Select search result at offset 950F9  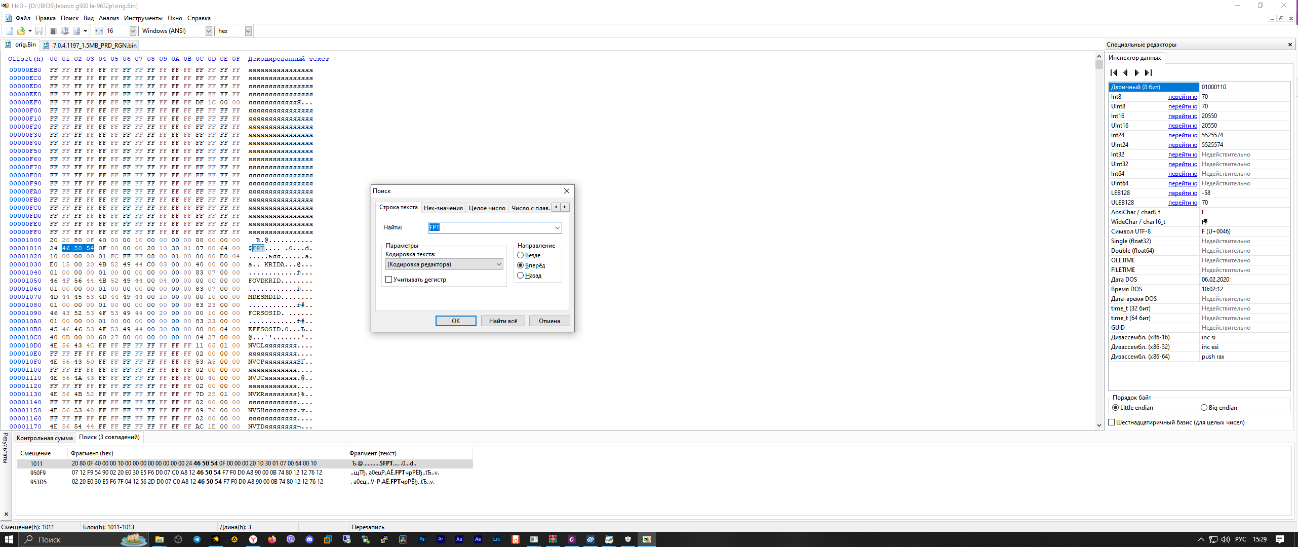[38, 473]
